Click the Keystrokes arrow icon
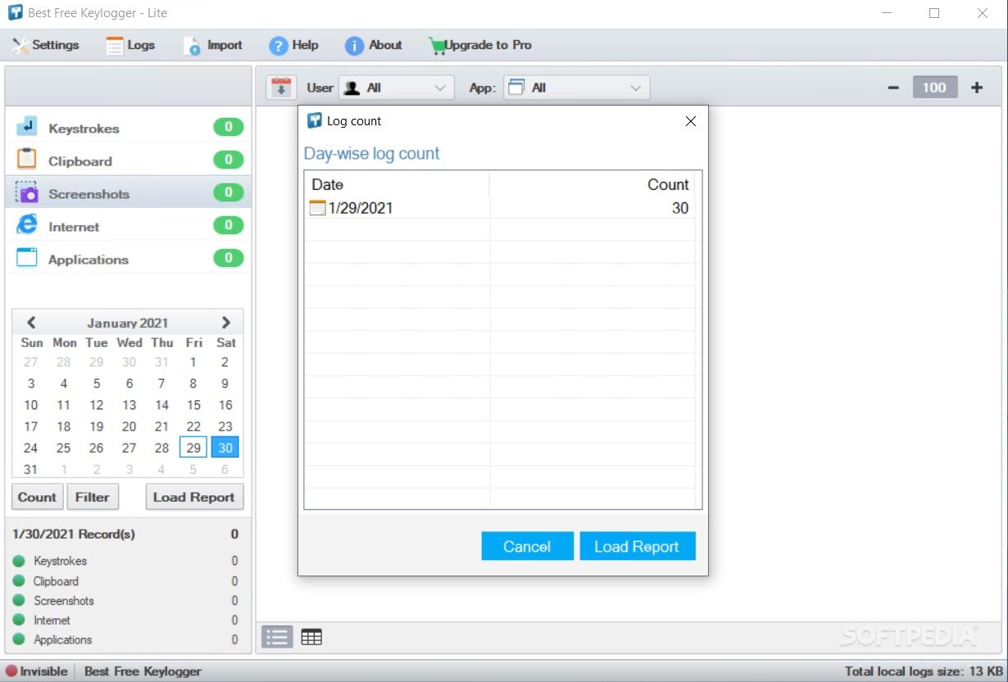1008x682 pixels. tap(27, 126)
